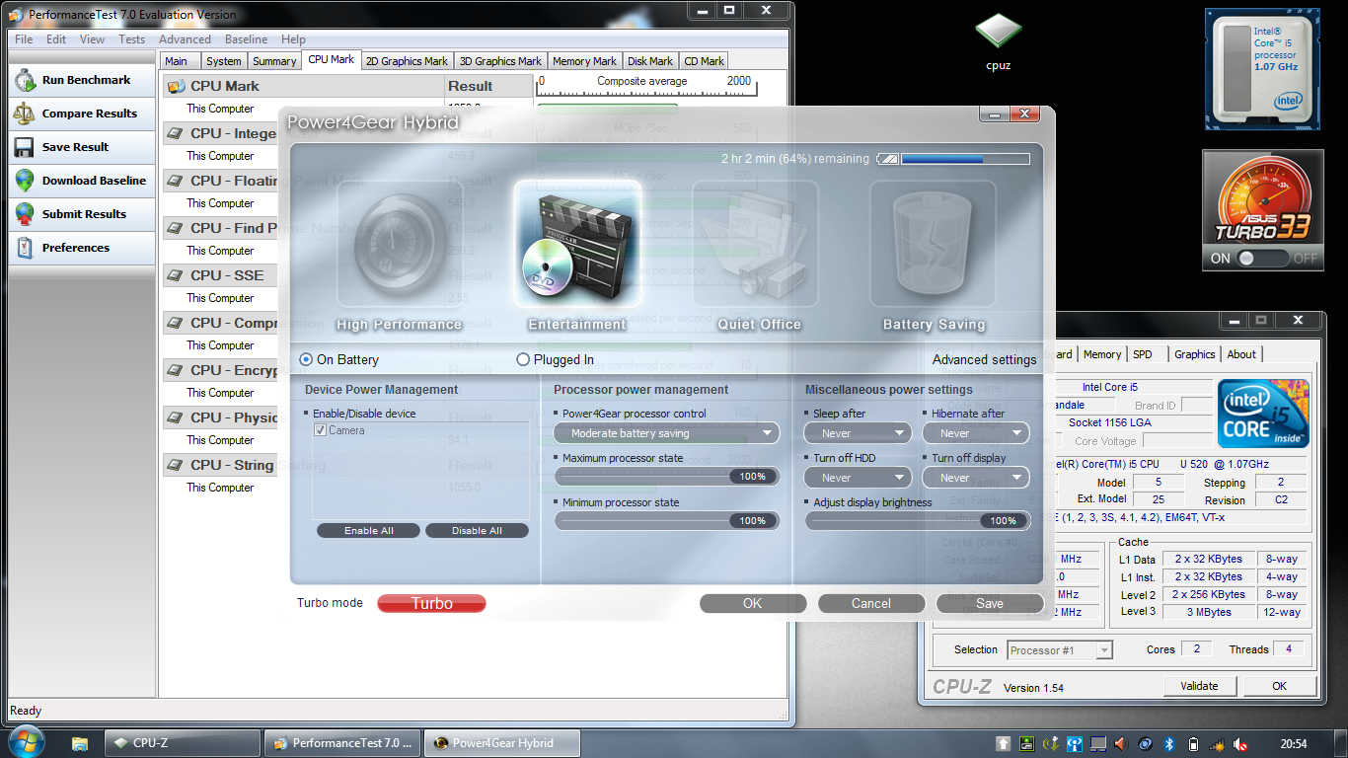Open the Sleep after dropdown
Viewport: 1348px width, 758px height.
pyautogui.click(x=859, y=433)
